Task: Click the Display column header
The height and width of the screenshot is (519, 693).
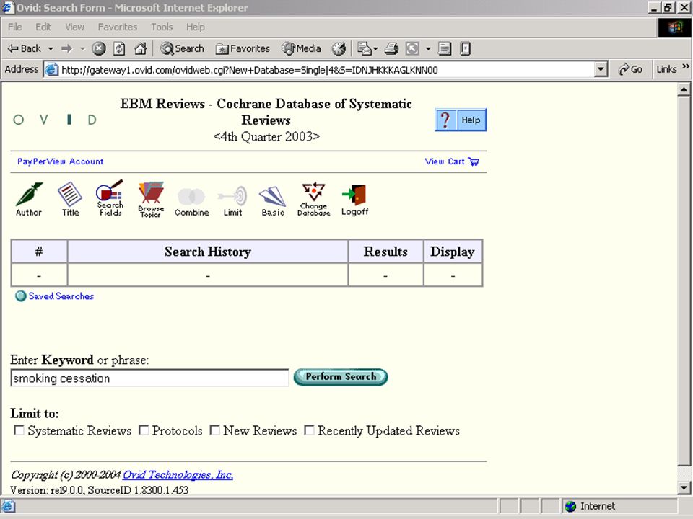Action: (x=453, y=252)
